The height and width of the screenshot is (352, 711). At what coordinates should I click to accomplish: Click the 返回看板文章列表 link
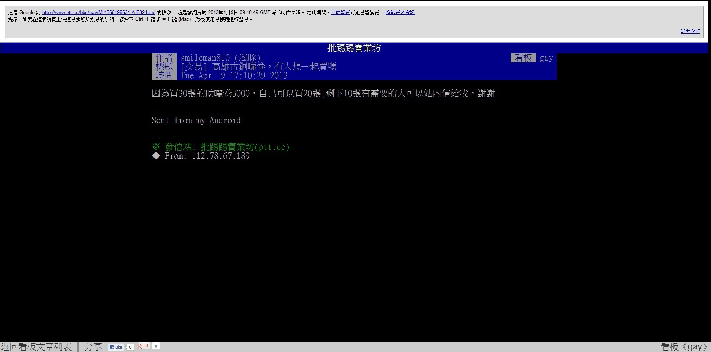[36, 347]
